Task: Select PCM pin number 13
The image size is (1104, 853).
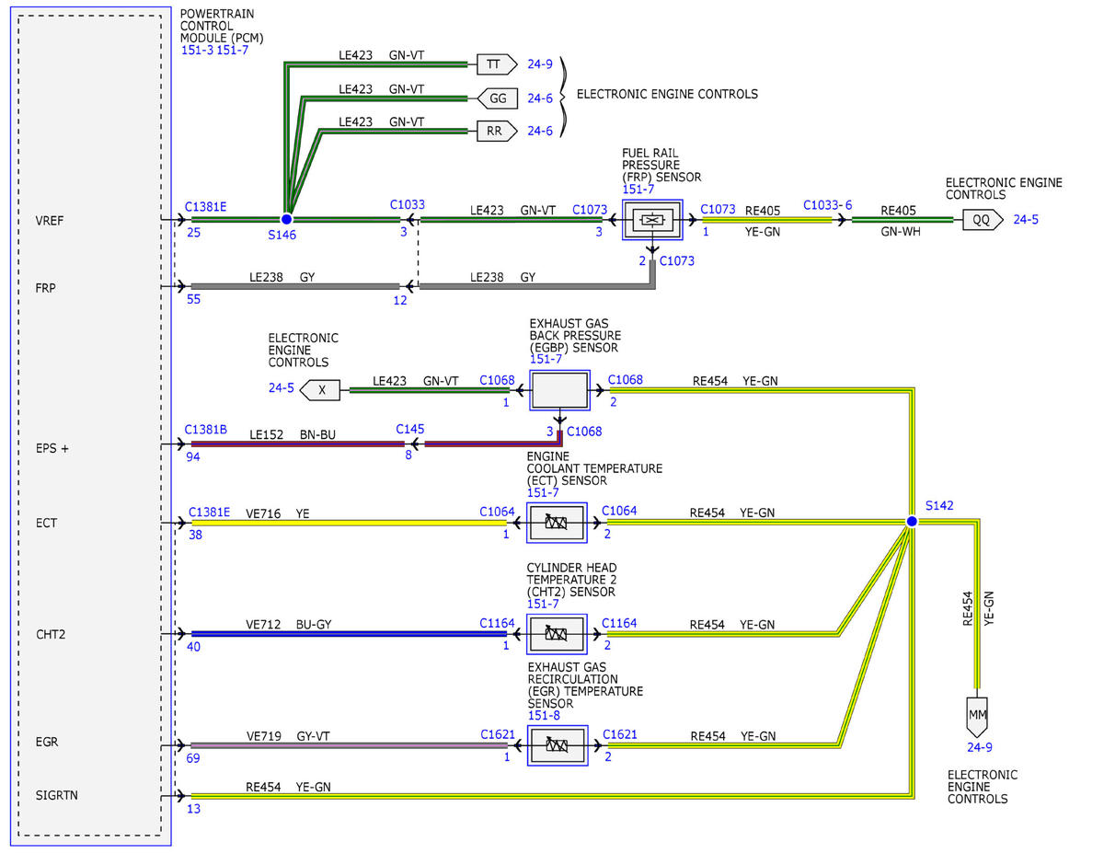Action: [x=194, y=809]
